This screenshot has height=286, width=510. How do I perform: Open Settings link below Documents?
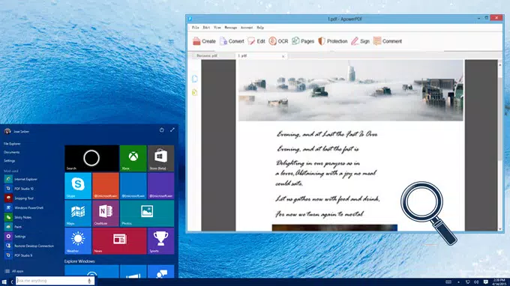[x=10, y=161]
